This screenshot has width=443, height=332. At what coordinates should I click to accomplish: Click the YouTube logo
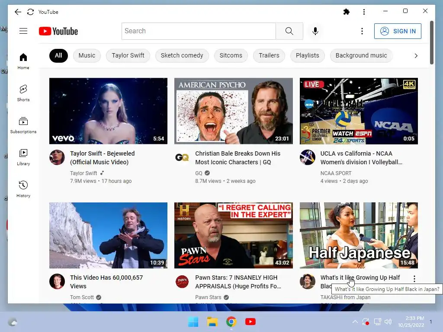[58, 31]
